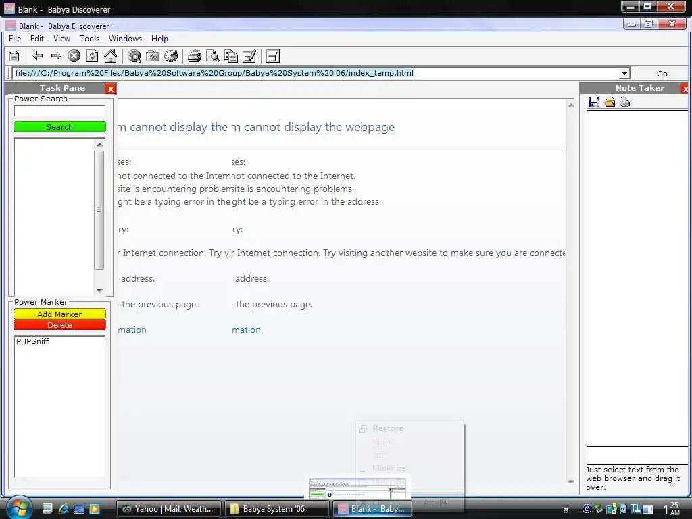Open the View menu

pyautogui.click(x=61, y=39)
